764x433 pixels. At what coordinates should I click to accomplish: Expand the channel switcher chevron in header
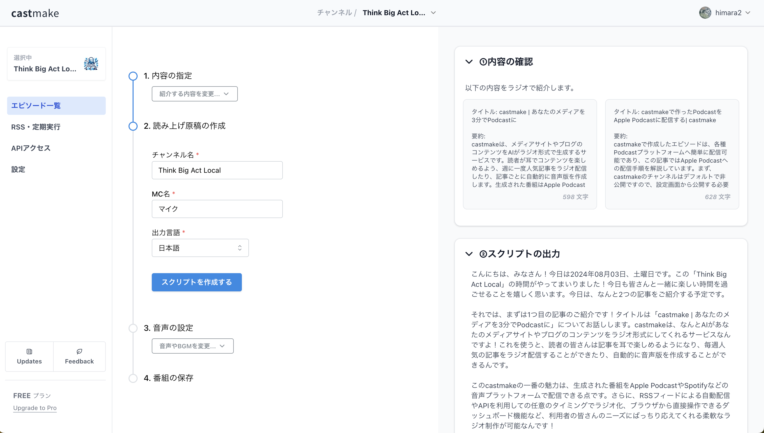pos(433,13)
